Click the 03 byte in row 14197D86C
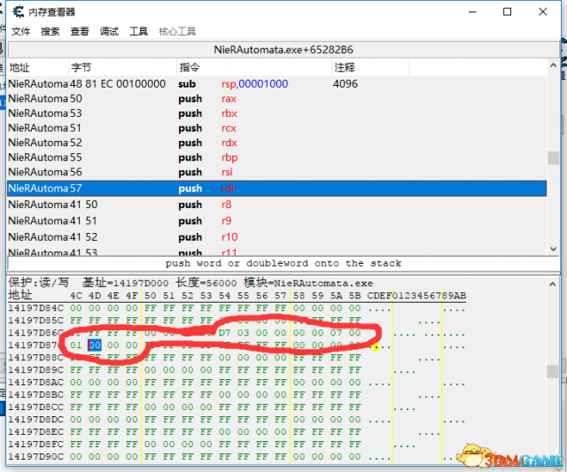The width and height of the screenshot is (567, 472). pos(243,332)
